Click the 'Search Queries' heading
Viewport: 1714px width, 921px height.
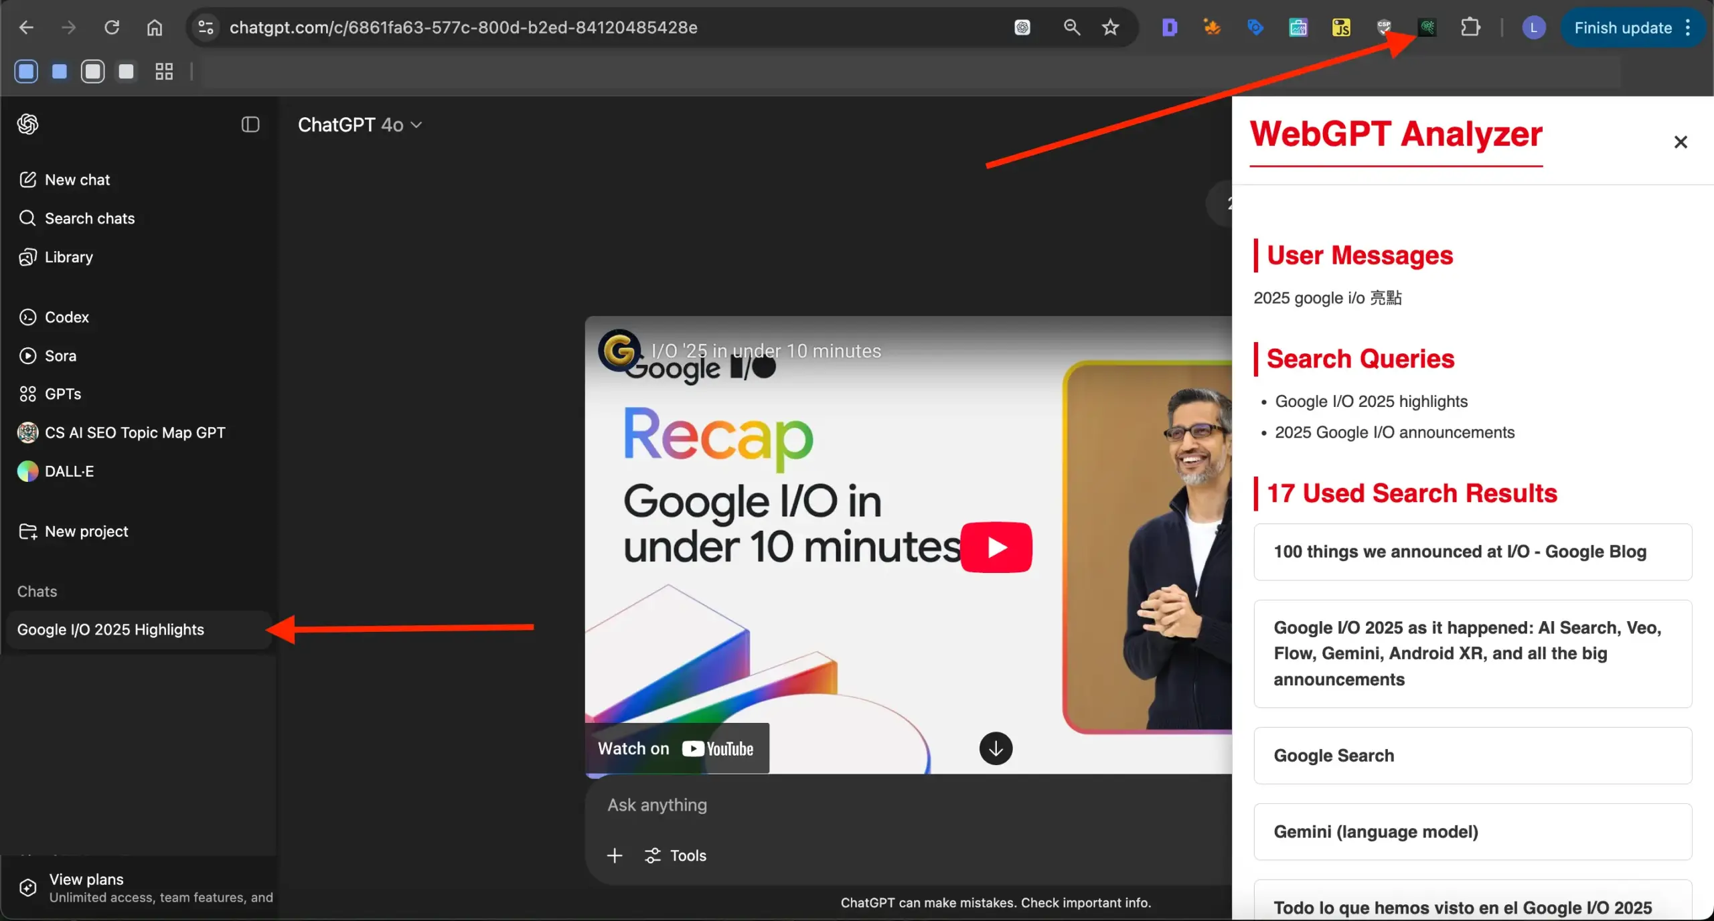pyautogui.click(x=1360, y=359)
